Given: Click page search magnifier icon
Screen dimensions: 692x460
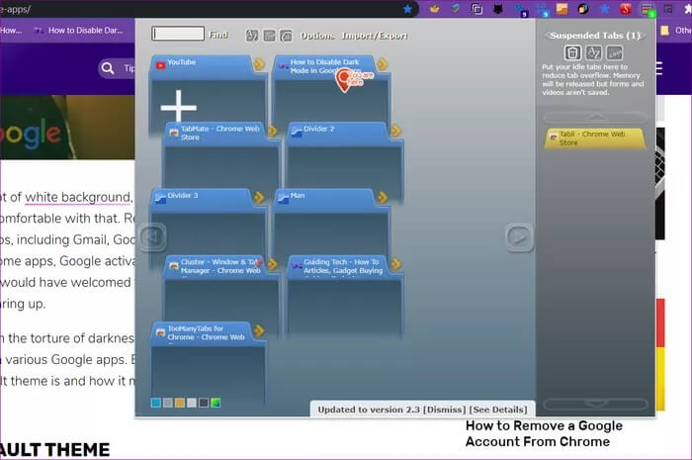Looking at the screenshot, I should [107, 68].
